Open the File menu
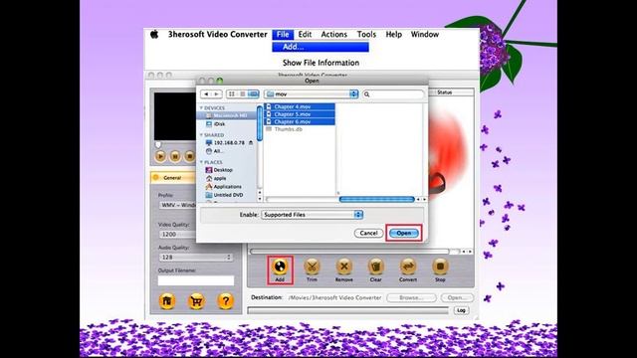The height and width of the screenshot is (358, 637). pyautogui.click(x=283, y=35)
